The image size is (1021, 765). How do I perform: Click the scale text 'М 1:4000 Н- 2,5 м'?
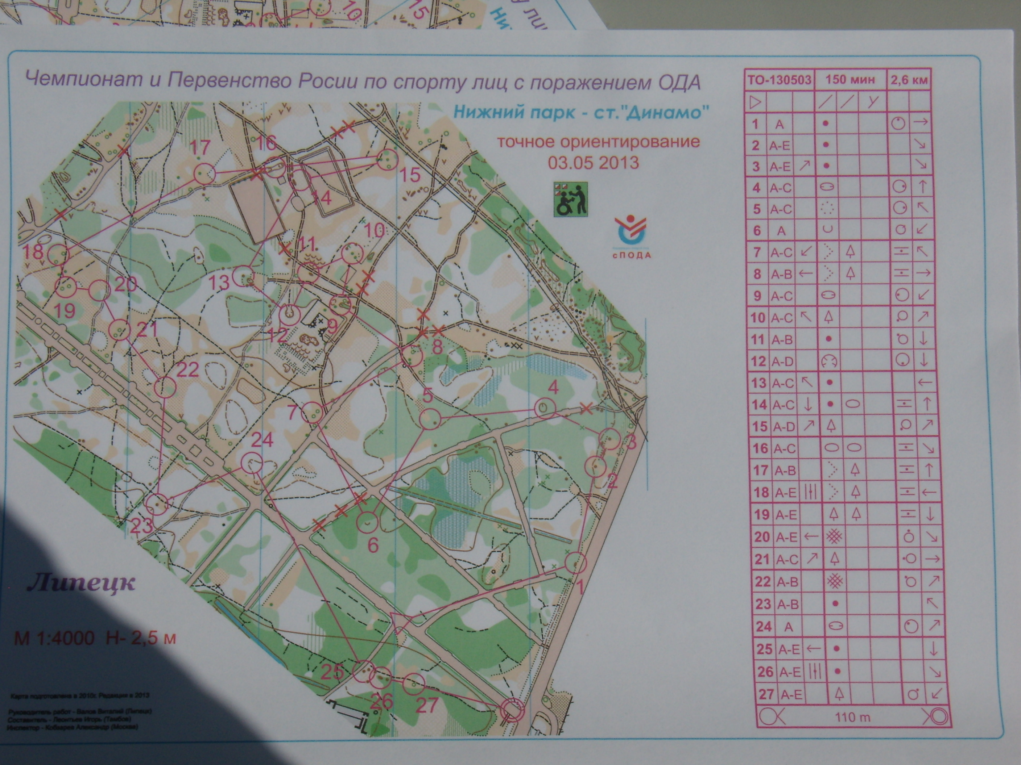pyautogui.click(x=95, y=639)
